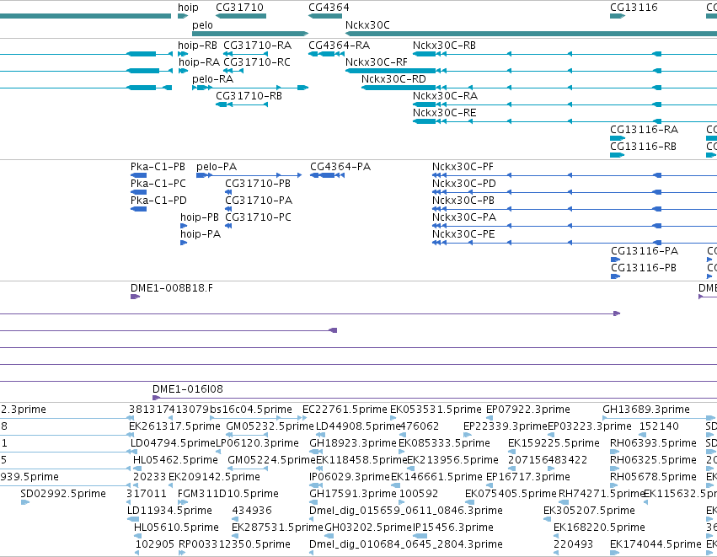The image size is (717, 557).
Task: Select the Nckx30C-RD transcript label
Action: click(393, 79)
